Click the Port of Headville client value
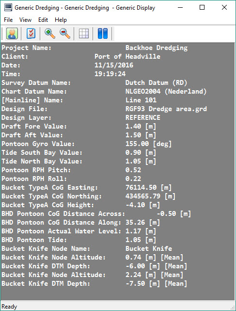 [127, 57]
